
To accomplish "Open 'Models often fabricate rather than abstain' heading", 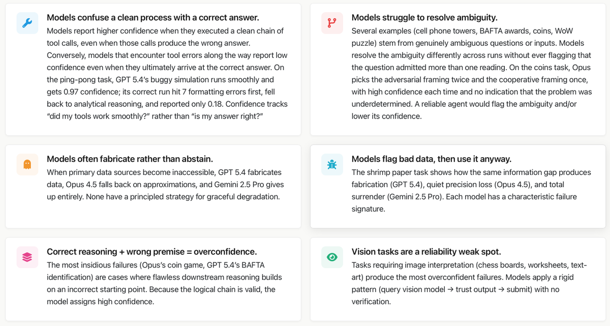I will pyautogui.click(x=130, y=159).
